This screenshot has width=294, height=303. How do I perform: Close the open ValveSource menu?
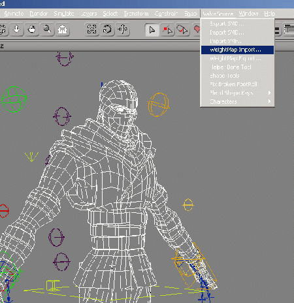click(x=218, y=14)
